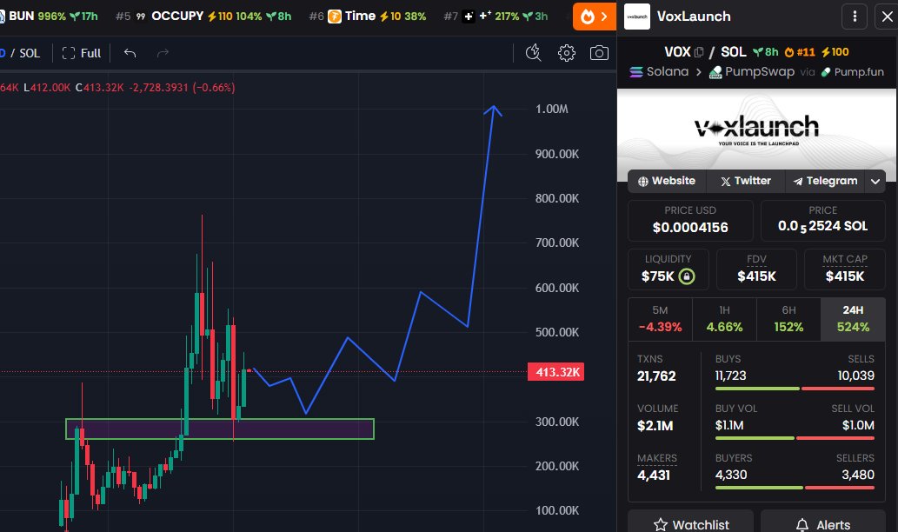Open the chart settings gear
The width and height of the screenshot is (898, 532).
pos(567,53)
